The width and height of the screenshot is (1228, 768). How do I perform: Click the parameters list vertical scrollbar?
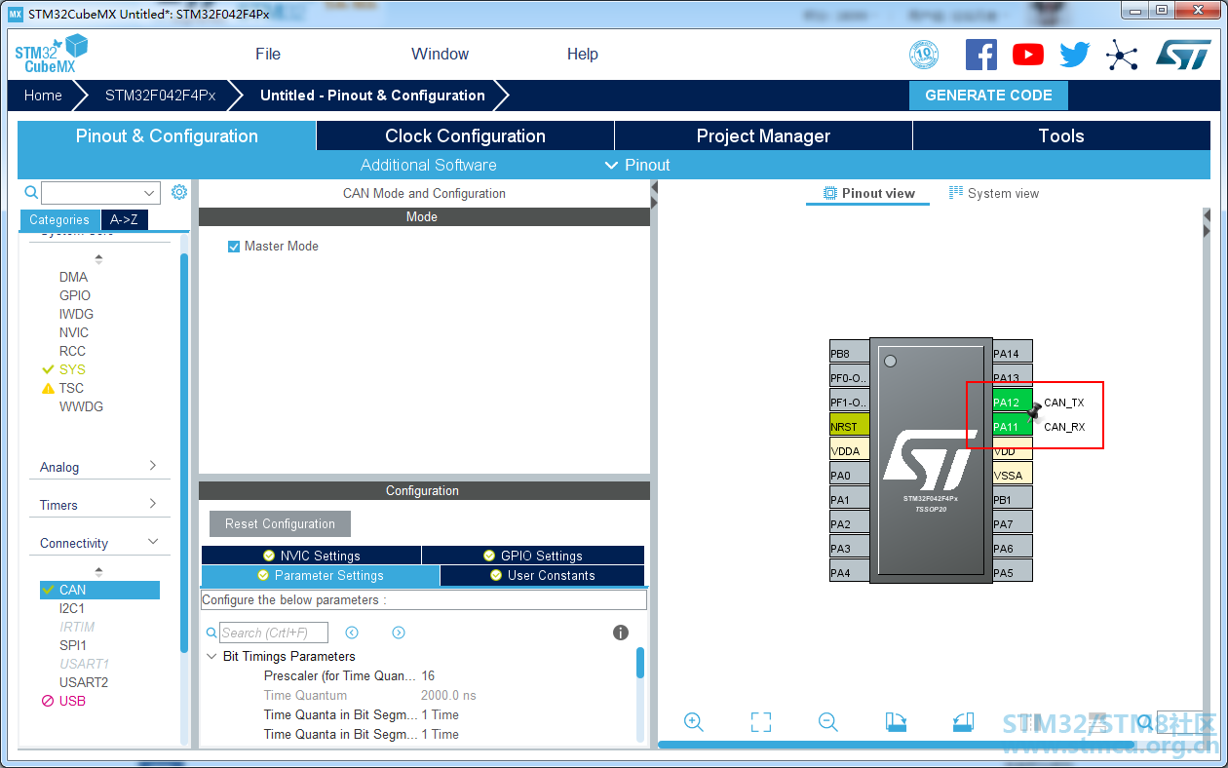640,663
